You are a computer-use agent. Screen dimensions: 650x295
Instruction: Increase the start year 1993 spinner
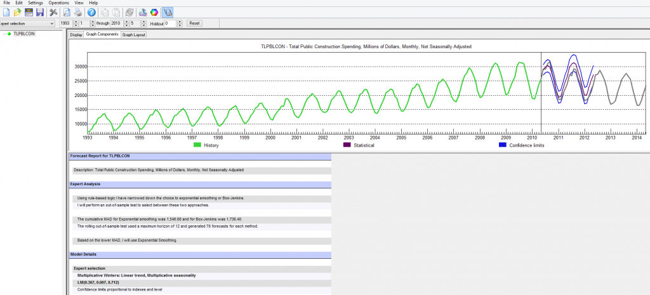point(76,22)
